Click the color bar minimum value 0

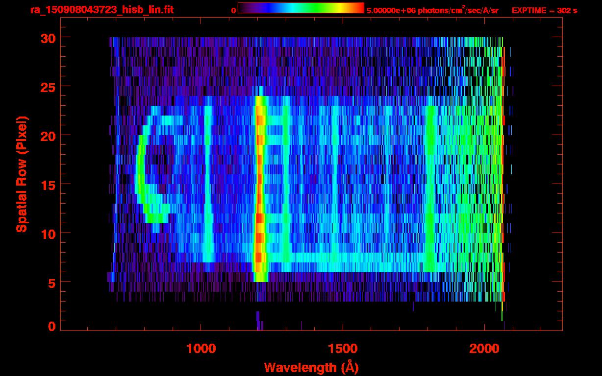point(233,10)
